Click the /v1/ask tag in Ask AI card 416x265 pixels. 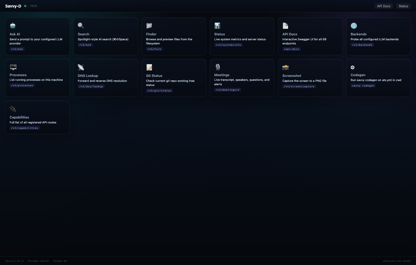(x=17, y=49)
